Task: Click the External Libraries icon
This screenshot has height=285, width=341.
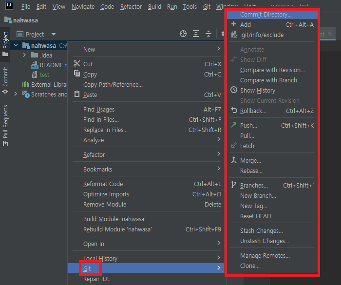Action: [26, 84]
